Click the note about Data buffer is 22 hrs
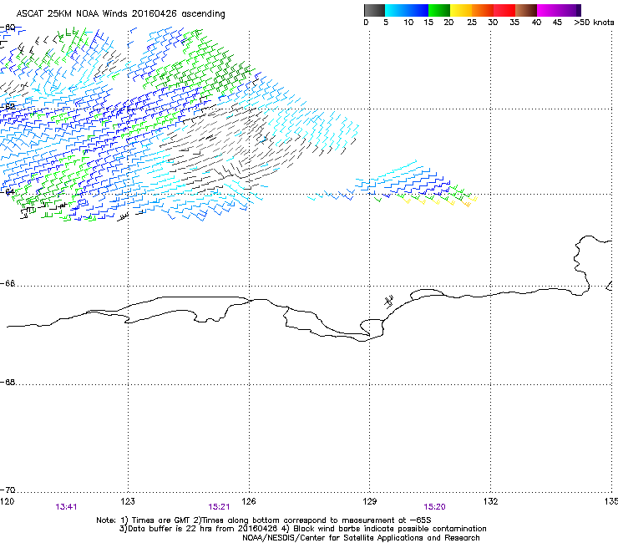 coord(302,529)
